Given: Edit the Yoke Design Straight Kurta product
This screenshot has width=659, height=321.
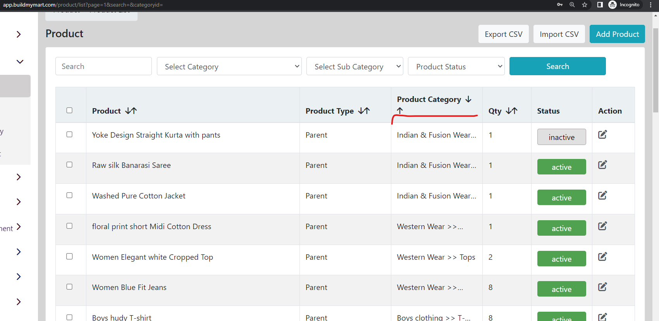Looking at the screenshot, I should coord(602,135).
